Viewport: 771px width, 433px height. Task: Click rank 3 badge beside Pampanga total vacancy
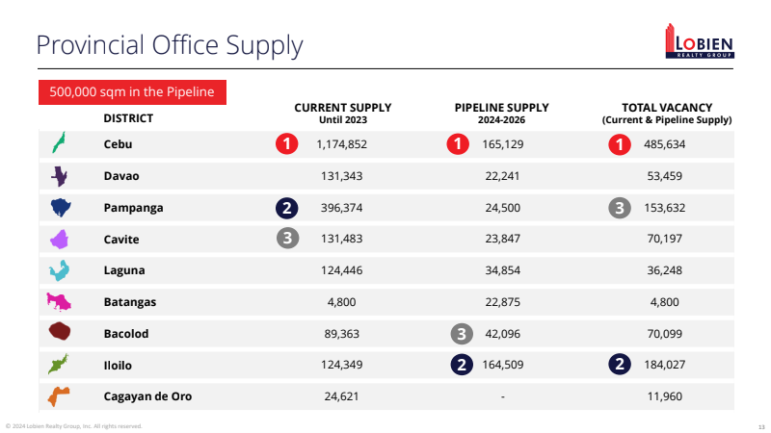[x=620, y=208]
